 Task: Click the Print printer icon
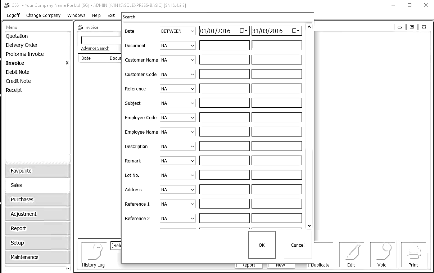pyautogui.click(x=413, y=256)
